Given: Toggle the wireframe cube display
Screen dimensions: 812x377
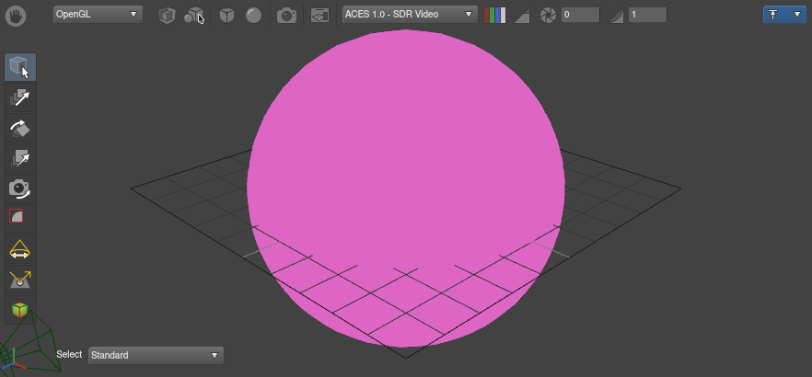Looking at the screenshot, I should pyautogui.click(x=166, y=15).
